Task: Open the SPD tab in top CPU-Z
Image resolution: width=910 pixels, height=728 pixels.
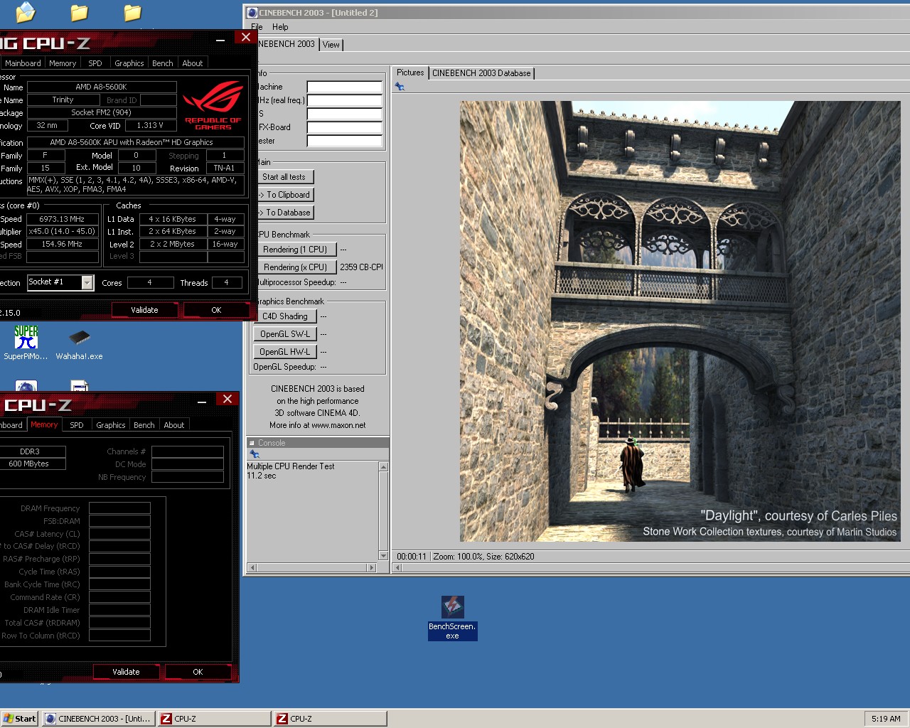Action: coord(95,63)
